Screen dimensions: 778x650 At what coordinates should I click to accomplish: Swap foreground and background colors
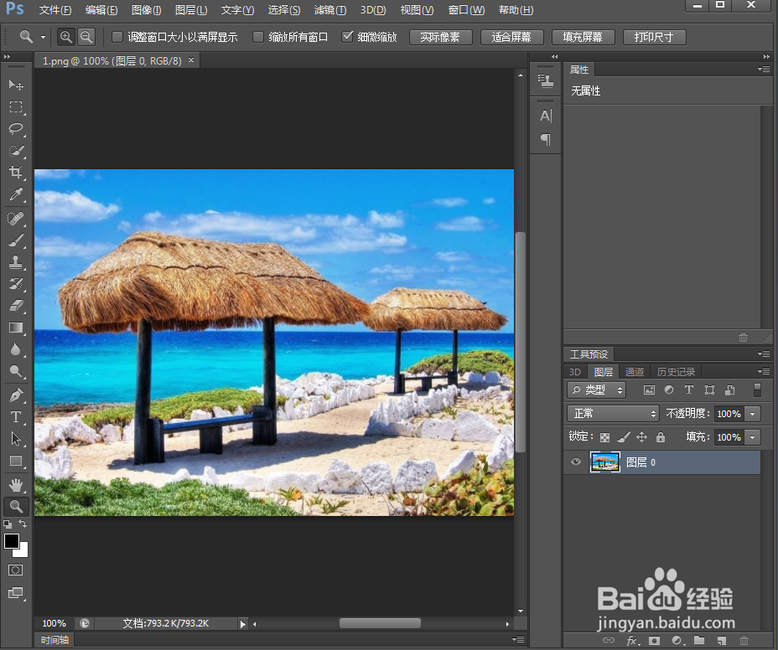pos(23,524)
